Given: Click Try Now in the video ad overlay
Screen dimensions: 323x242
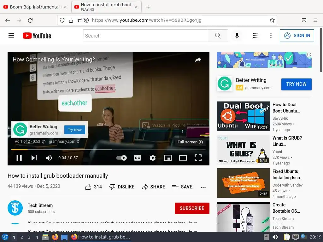Looking at the screenshot, I should (x=74, y=130).
